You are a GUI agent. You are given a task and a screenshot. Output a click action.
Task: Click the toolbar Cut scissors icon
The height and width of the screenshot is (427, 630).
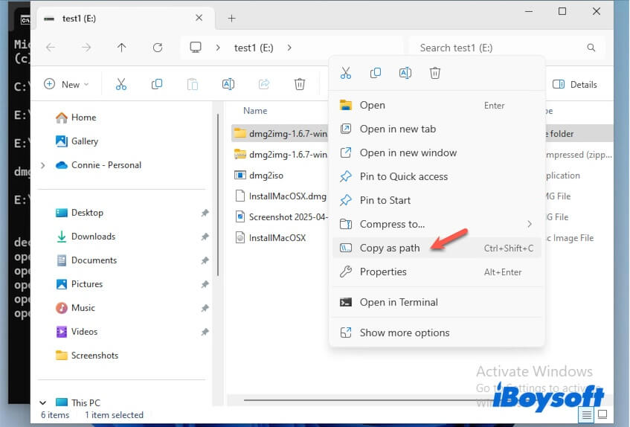(121, 84)
